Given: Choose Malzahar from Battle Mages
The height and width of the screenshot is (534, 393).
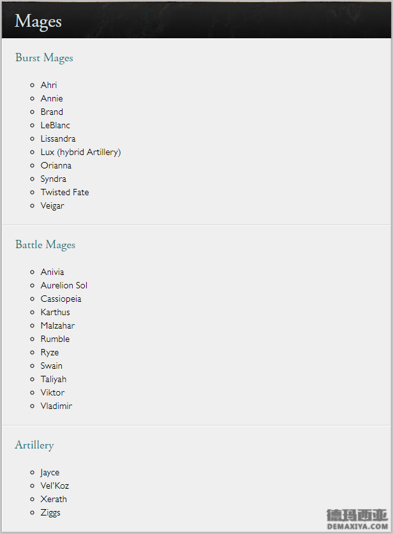Looking at the screenshot, I should pyautogui.click(x=57, y=325).
